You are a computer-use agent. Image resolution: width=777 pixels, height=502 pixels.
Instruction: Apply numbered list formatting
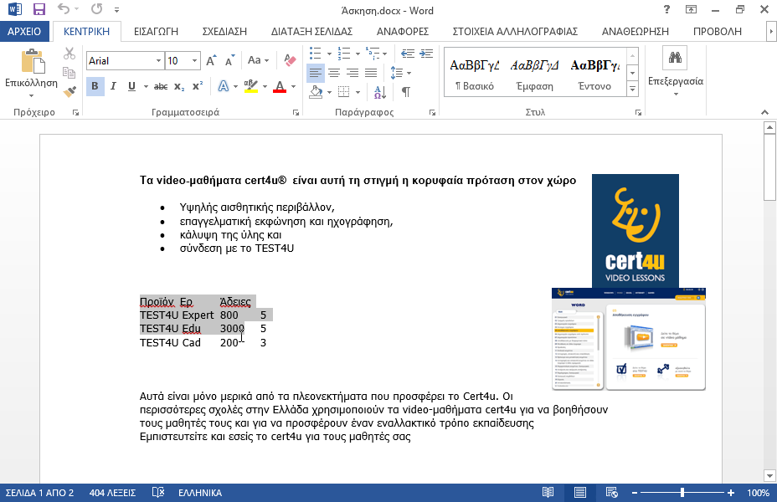coord(344,54)
